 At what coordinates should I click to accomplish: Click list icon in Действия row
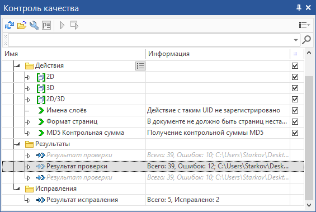point(140,66)
